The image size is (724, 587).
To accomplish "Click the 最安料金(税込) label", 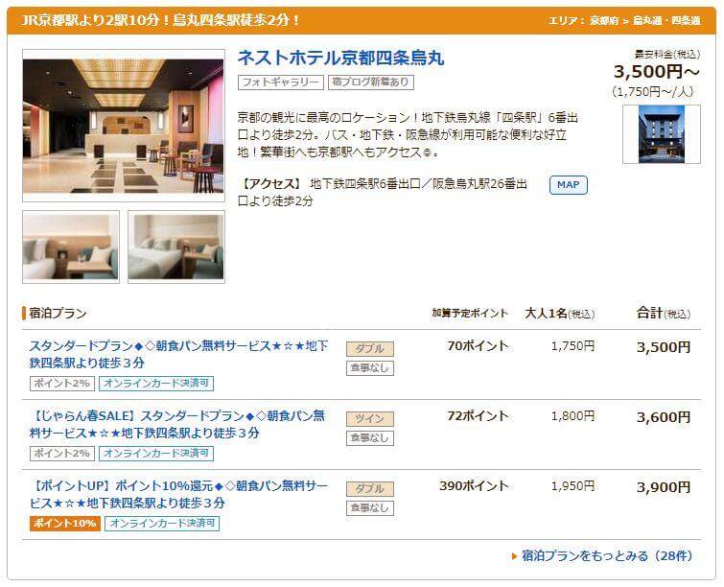I will (x=666, y=54).
